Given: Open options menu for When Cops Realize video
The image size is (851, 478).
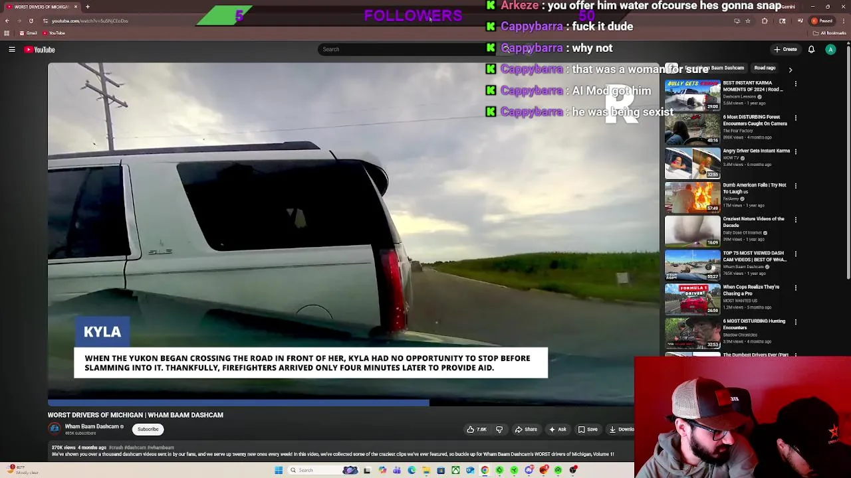Looking at the screenshot, I should tap(795, 287).
